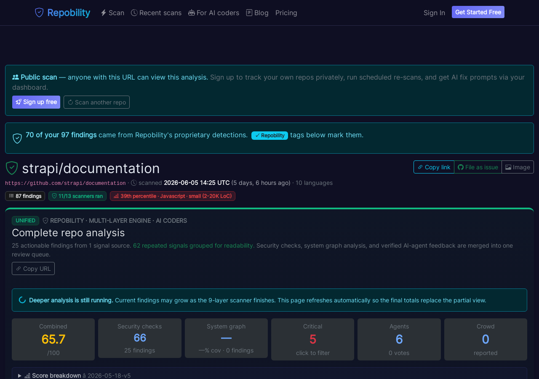
Task: Click the shield icon before REPOBILITY · MULTI-LAYER ENGINE
Action: click(x=45, y=221)
